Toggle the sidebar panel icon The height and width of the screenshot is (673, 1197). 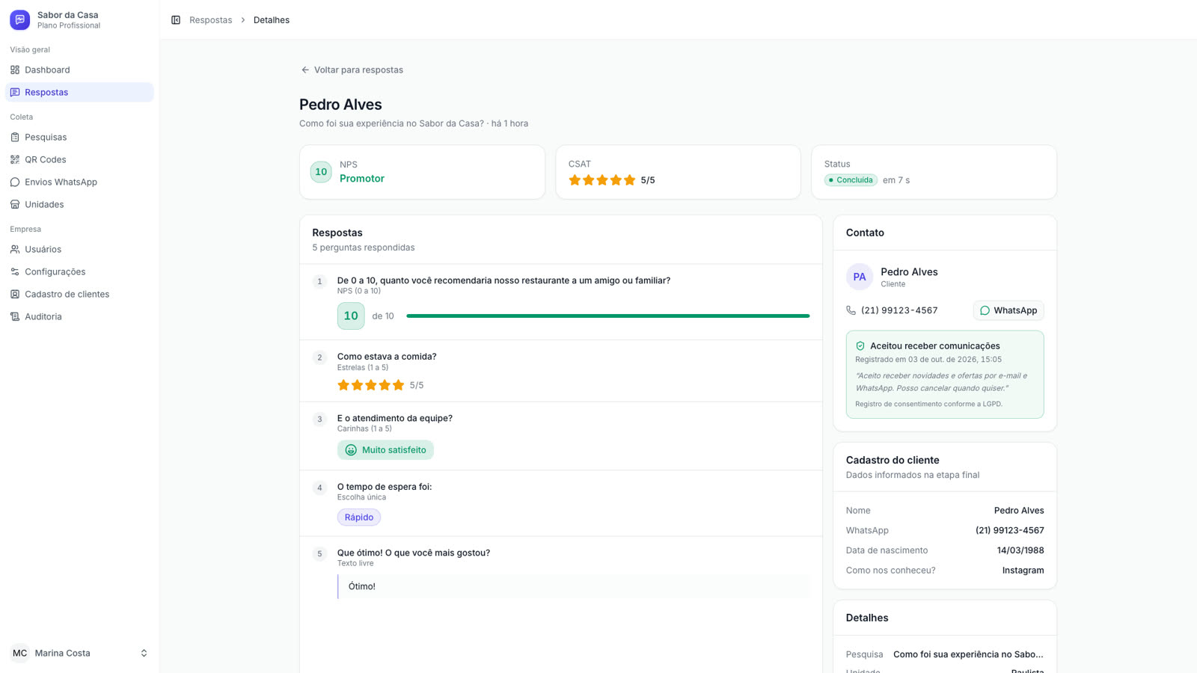tap(176, 20)
